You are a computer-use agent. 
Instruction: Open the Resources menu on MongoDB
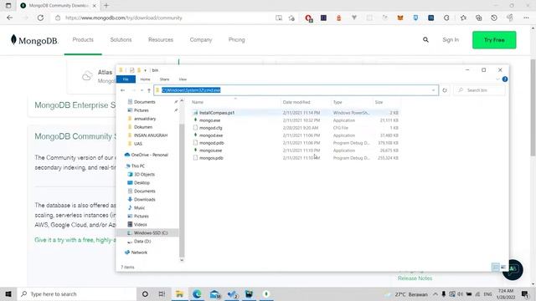tap(161, 39)
